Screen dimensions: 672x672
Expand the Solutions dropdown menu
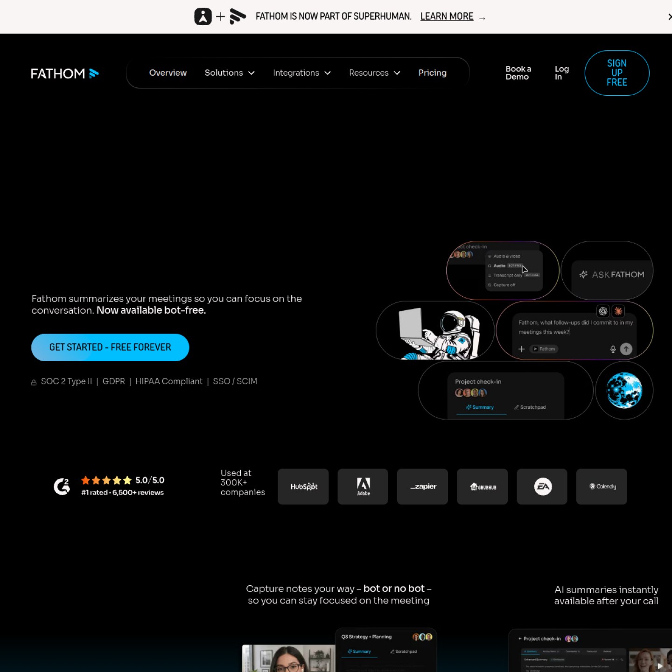(230, 73)
